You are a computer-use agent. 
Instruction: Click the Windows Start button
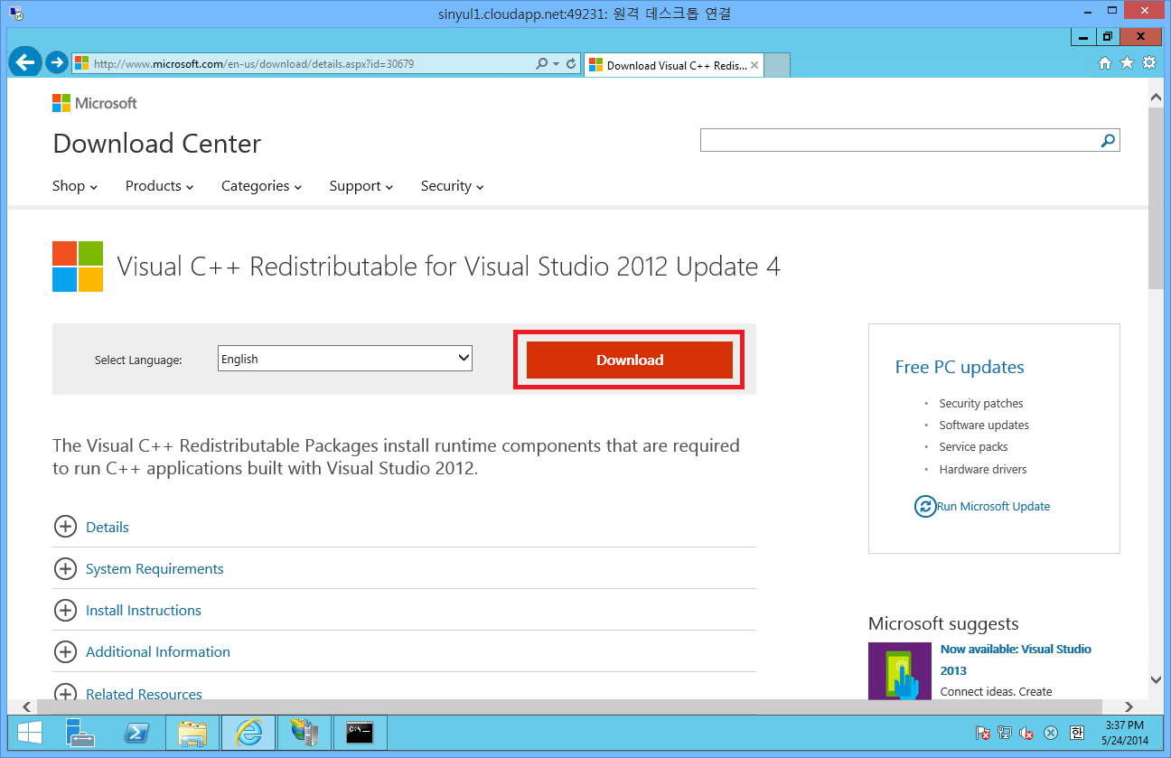(x=29, y=732)
